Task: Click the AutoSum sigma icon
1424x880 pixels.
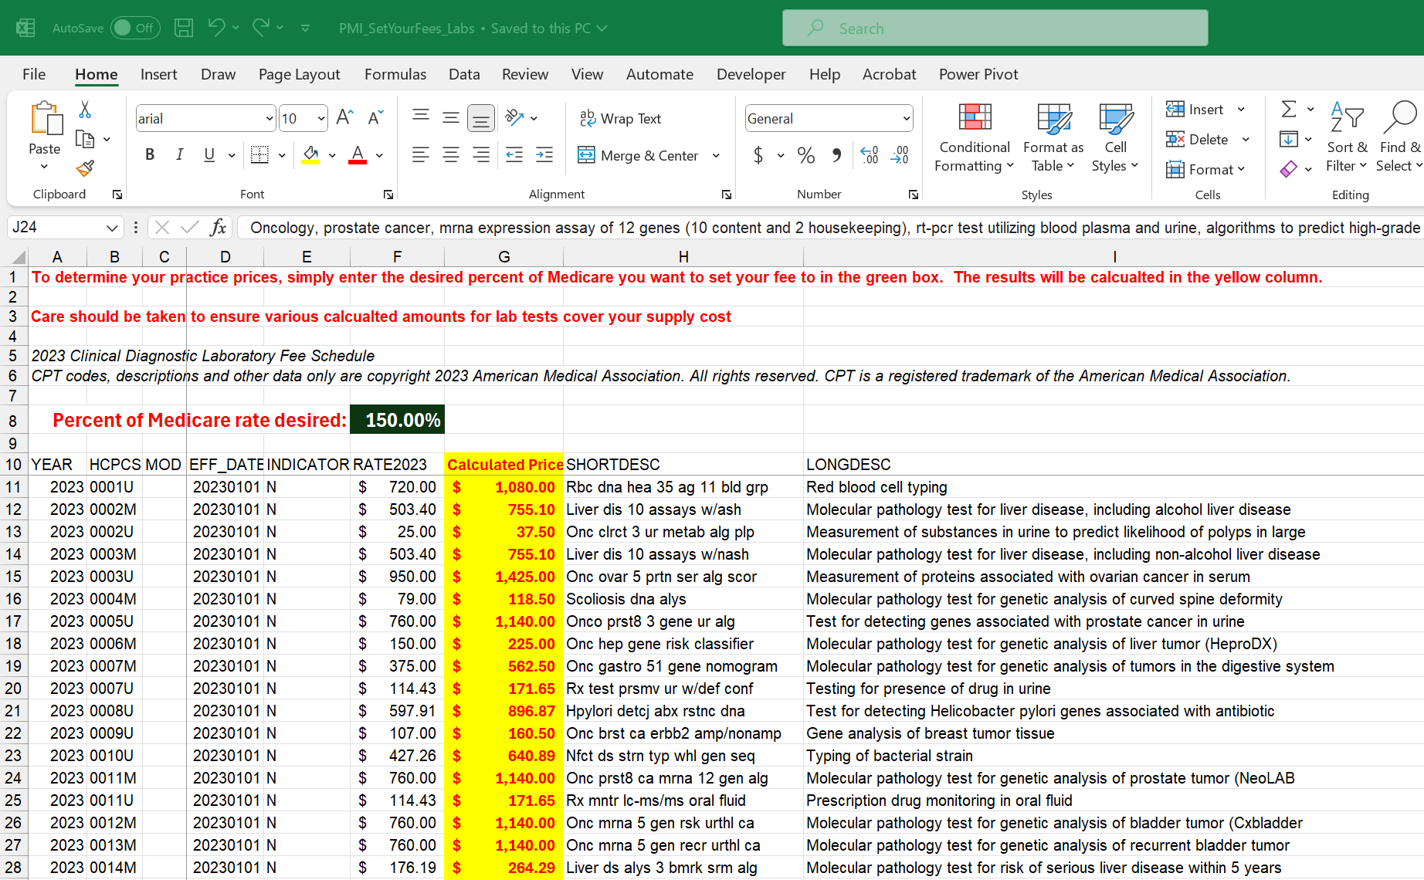Action: [1288, 109]
